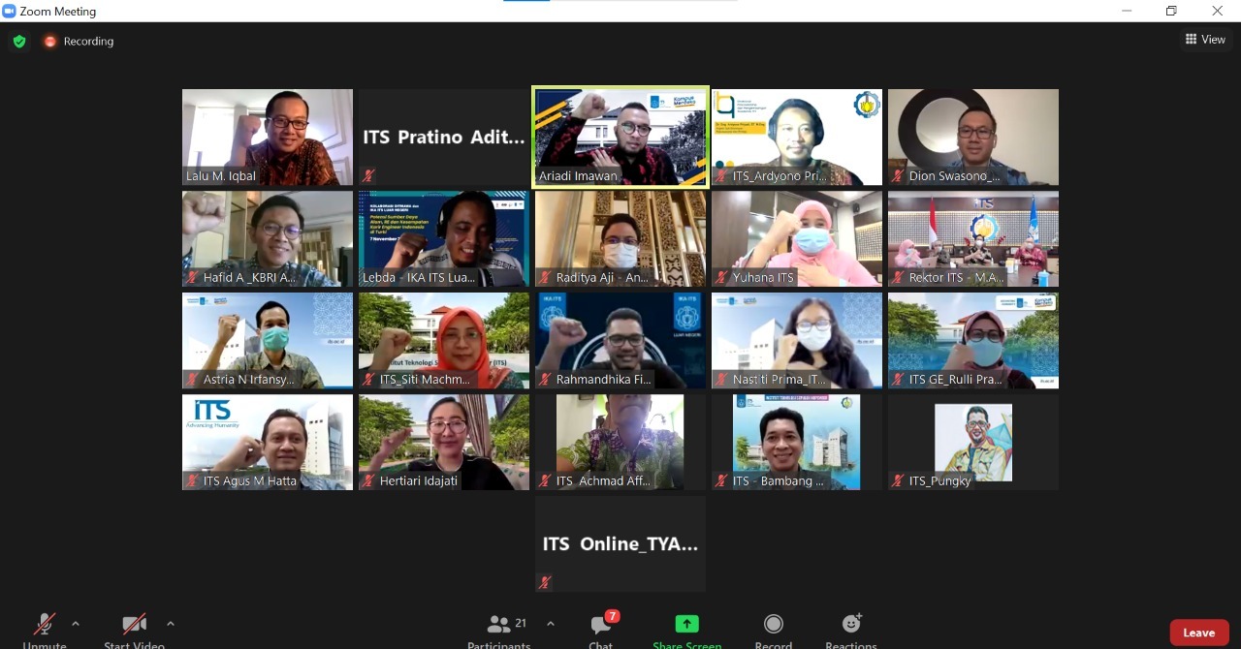Click the Zoom Meeting title bar label

click(x=58, y=11)
